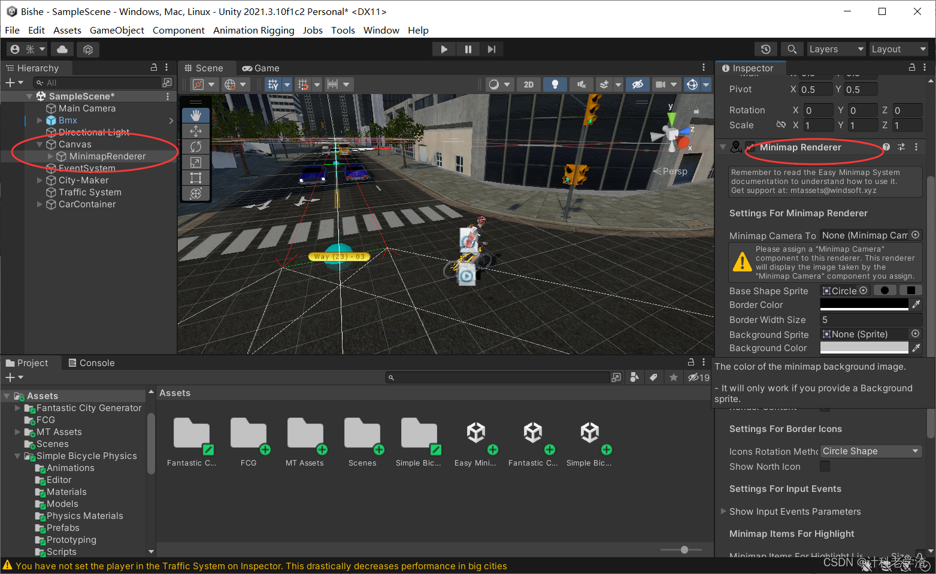Open Minimap Renderer component help icon
Screen dimensions: 936x574
[x=886, y=147]
